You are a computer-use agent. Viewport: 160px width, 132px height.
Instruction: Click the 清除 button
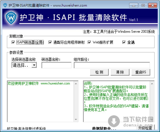[x=120, y=72]
